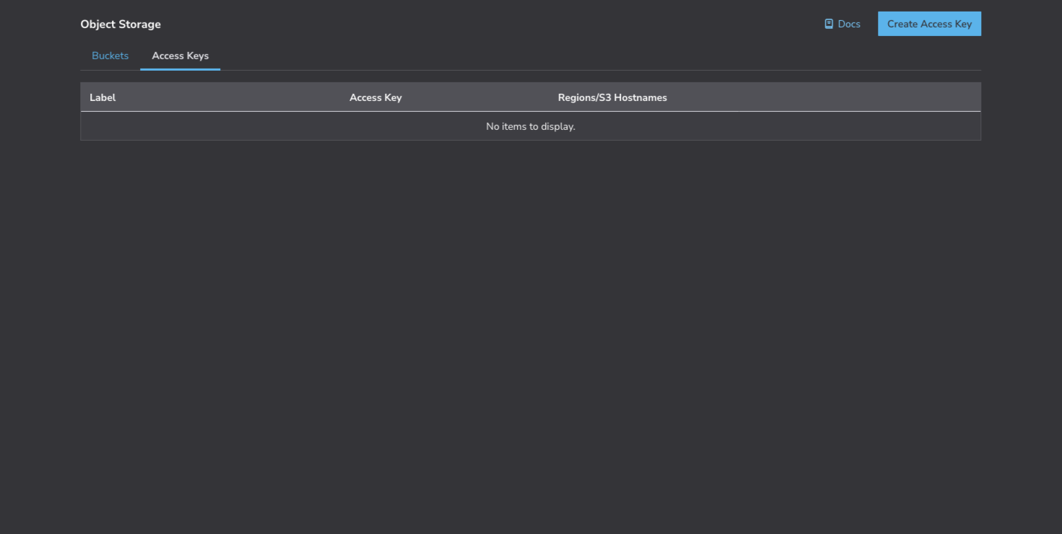The height and width of the screenshot is (534, 1062).
Task: Click the "No items to display." message
Action: coord(531,126)
